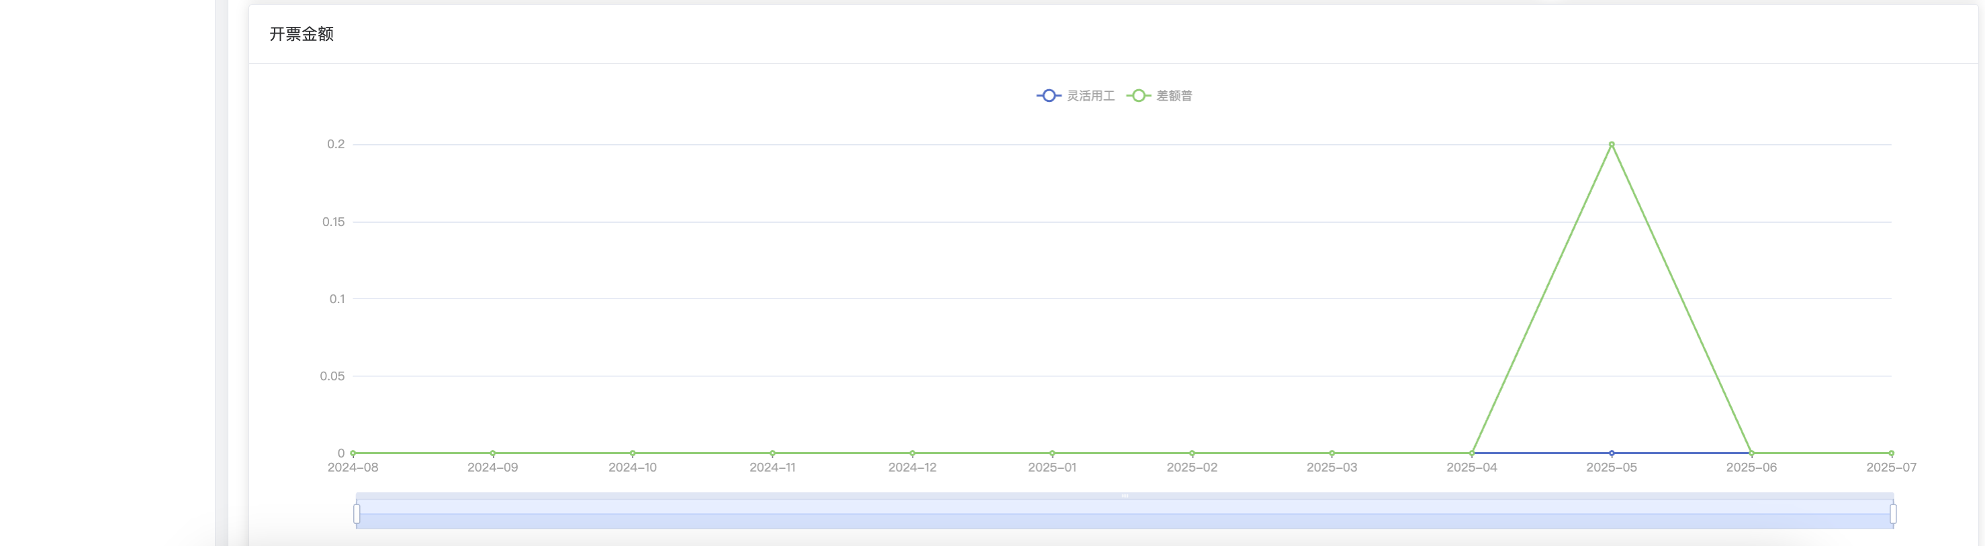
Task: Click the green data point at 2024-08
Action: point(353,453)
